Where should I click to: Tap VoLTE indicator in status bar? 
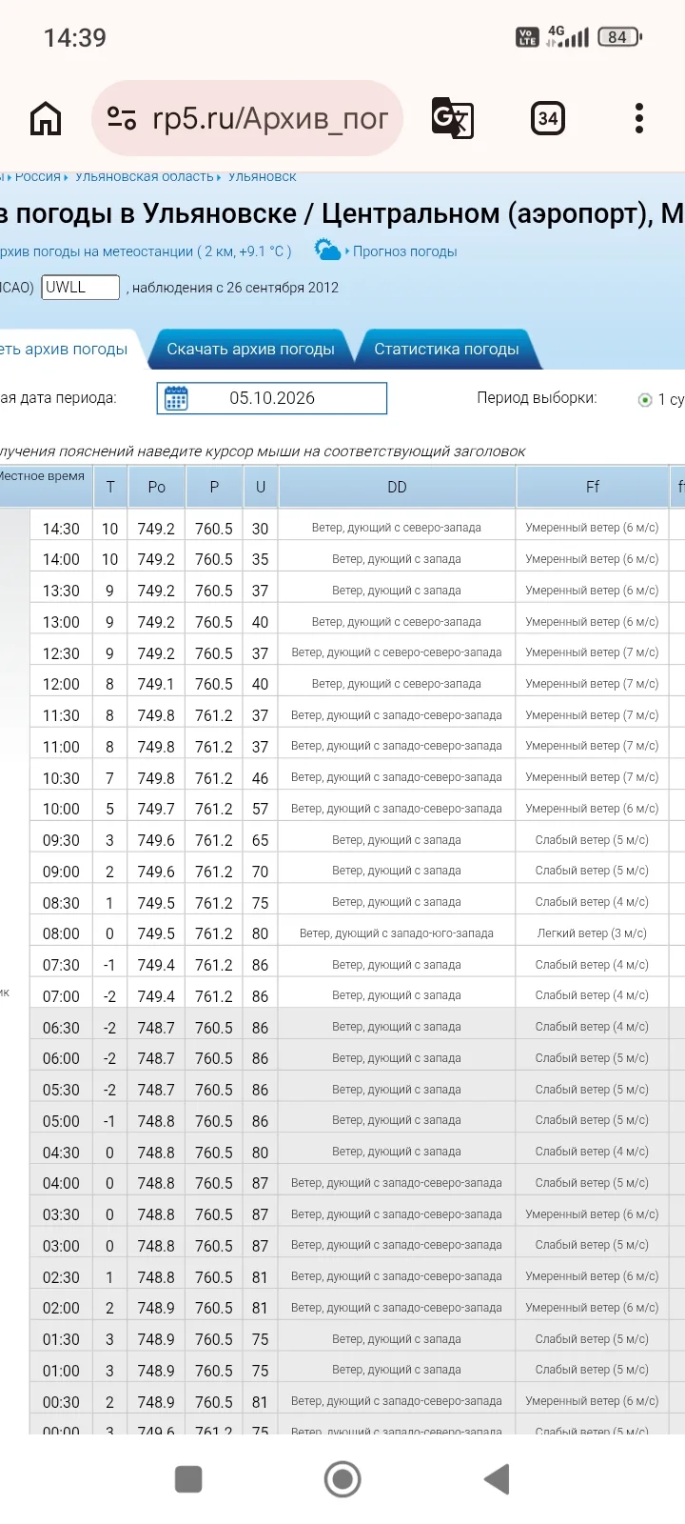point(527,37)
